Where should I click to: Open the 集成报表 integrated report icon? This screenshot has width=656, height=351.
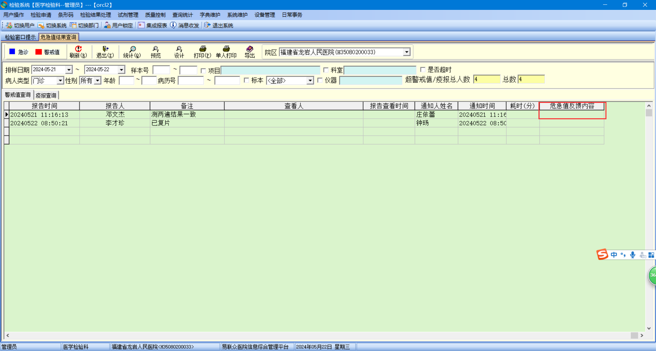[141, 25]
